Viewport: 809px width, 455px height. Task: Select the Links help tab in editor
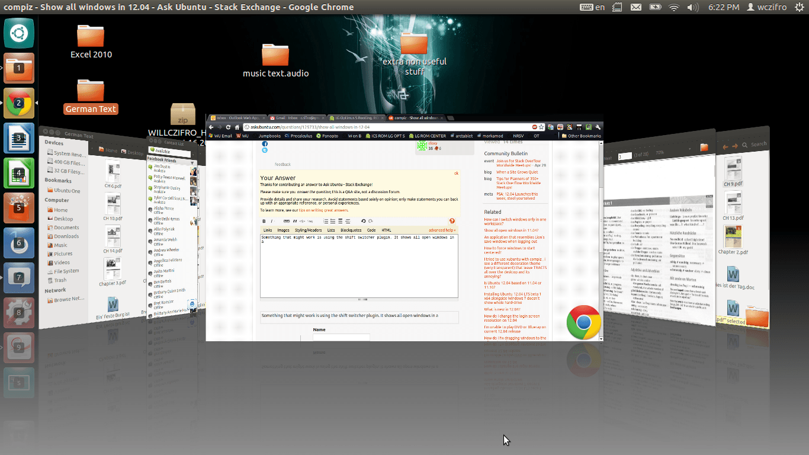[x=268, y=230]
